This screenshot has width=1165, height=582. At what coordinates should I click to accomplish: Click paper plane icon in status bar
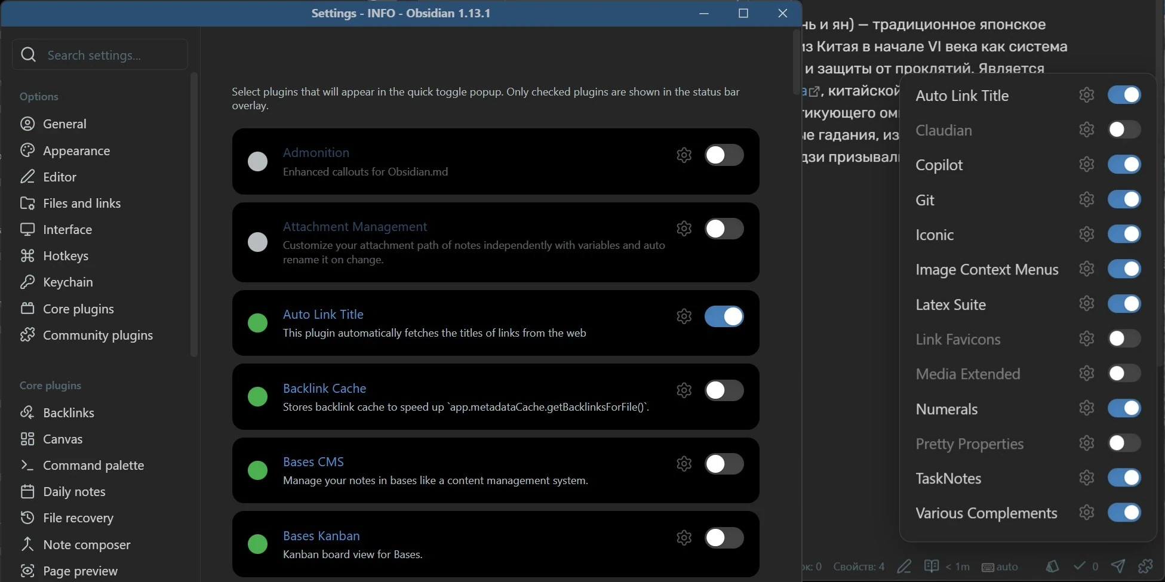(x=1118, y=566)
